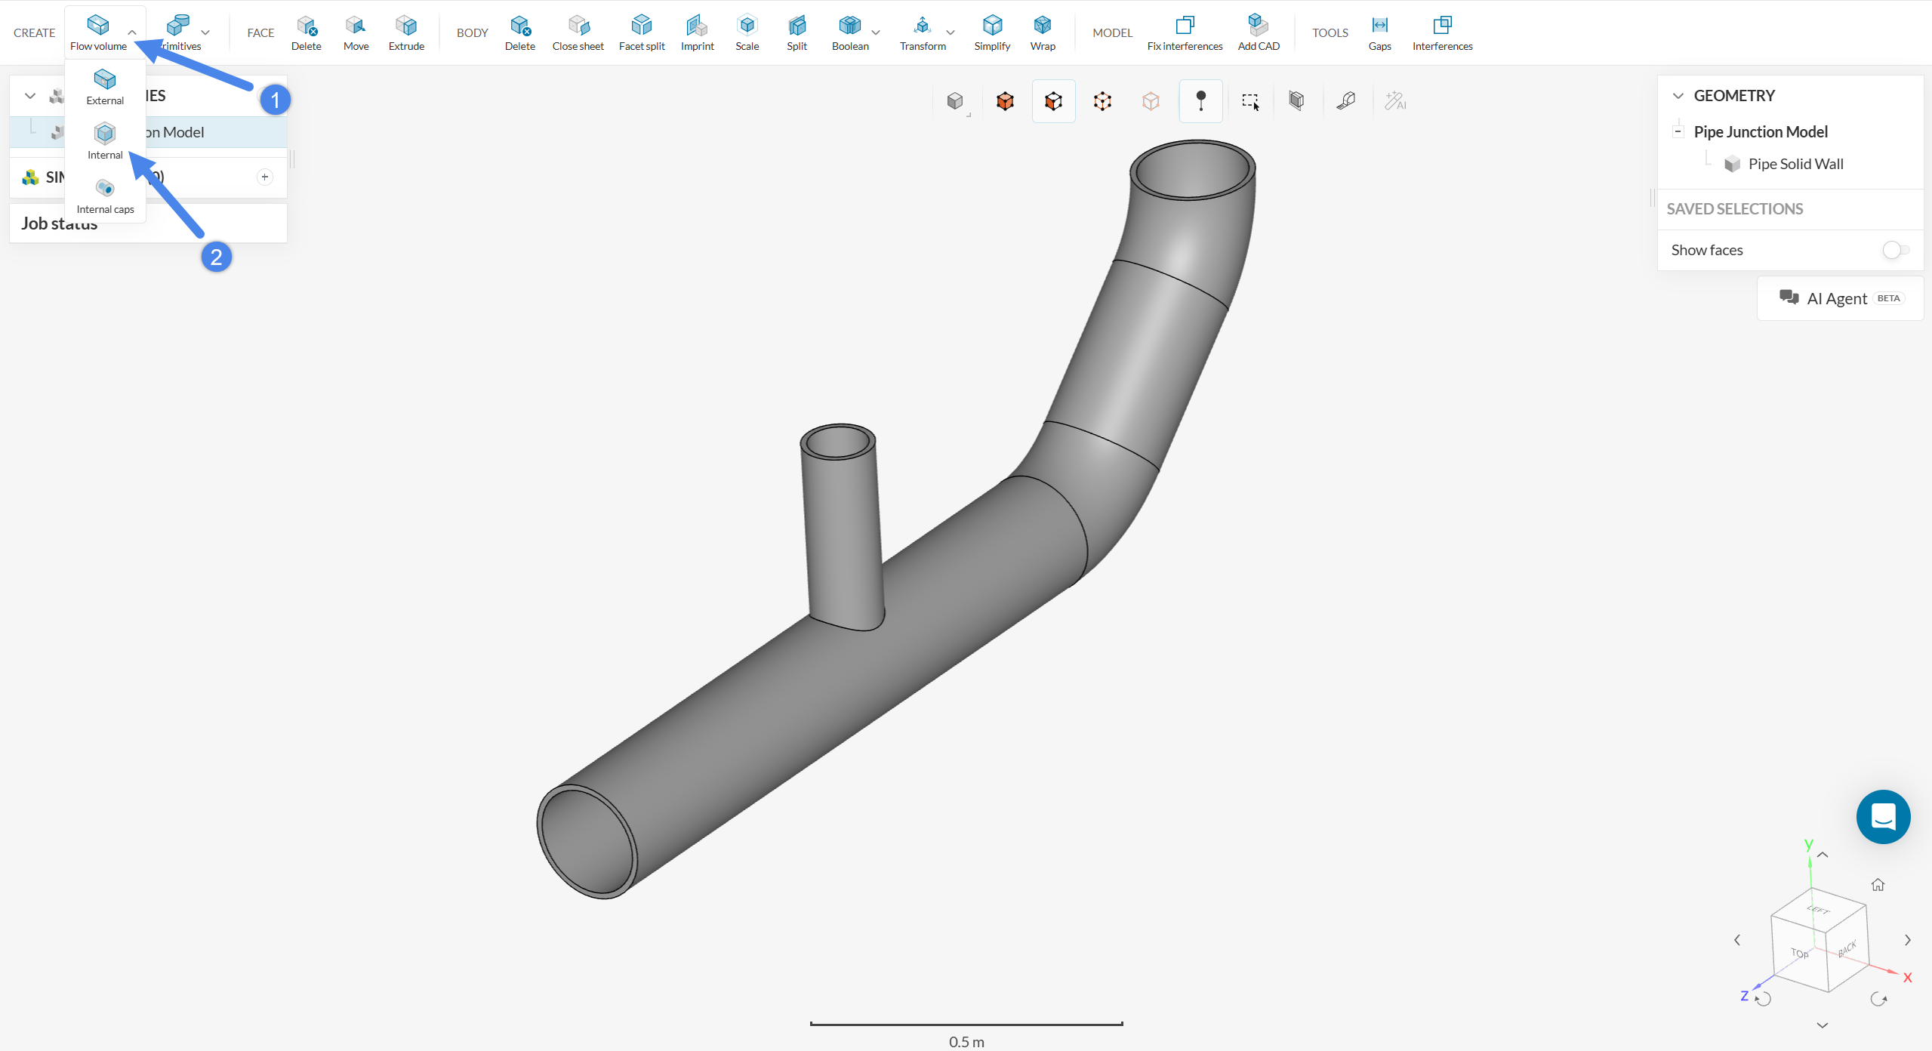
Task: Toggle the pin point picking mode
Action: pyautogui.click(x=1200, y=101)
